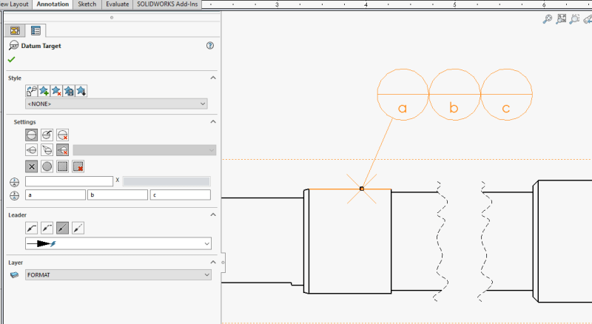Open the SOLIDWORKS Add-Ins tab

tap(167, 4)
